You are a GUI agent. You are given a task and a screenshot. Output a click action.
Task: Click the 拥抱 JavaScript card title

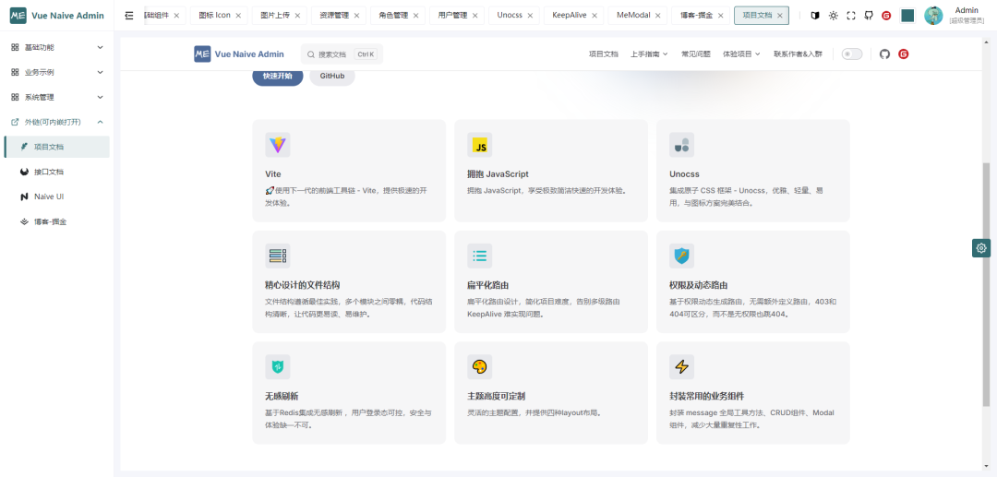[x=498, y=174]
